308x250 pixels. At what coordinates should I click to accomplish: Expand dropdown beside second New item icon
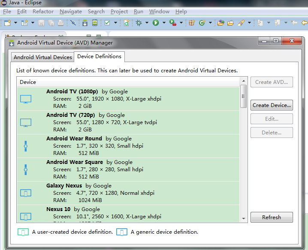pos(33,23)
